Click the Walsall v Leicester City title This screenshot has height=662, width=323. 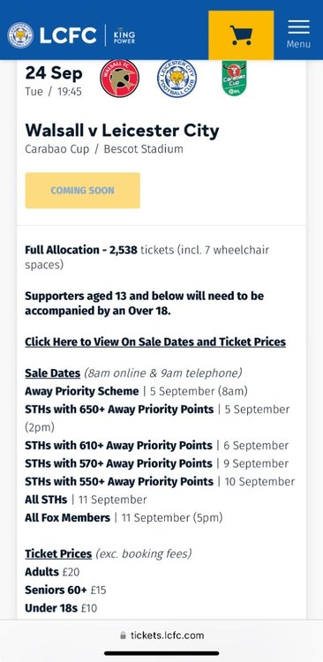(122, 131)
